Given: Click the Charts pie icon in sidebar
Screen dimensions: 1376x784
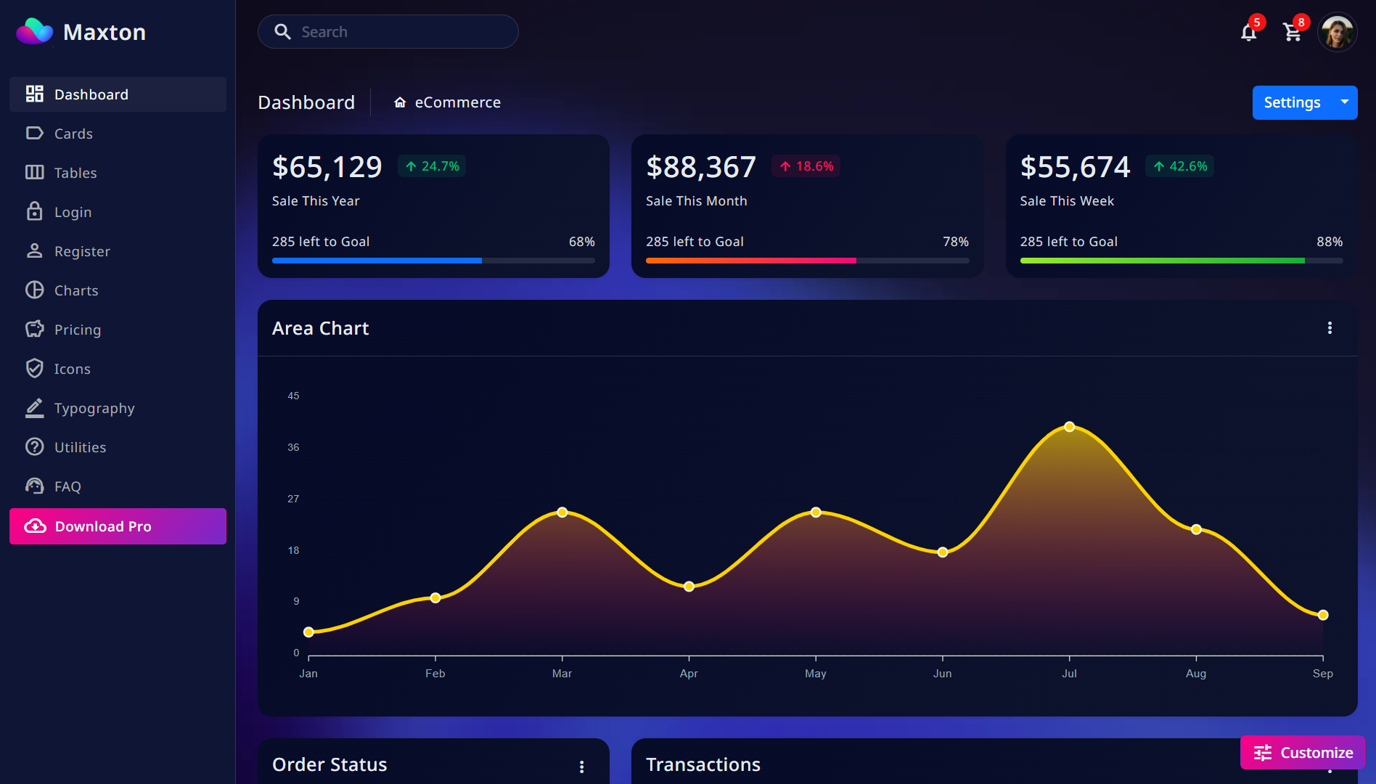Looking at the screenshot, I should click(x=35, y=290).
